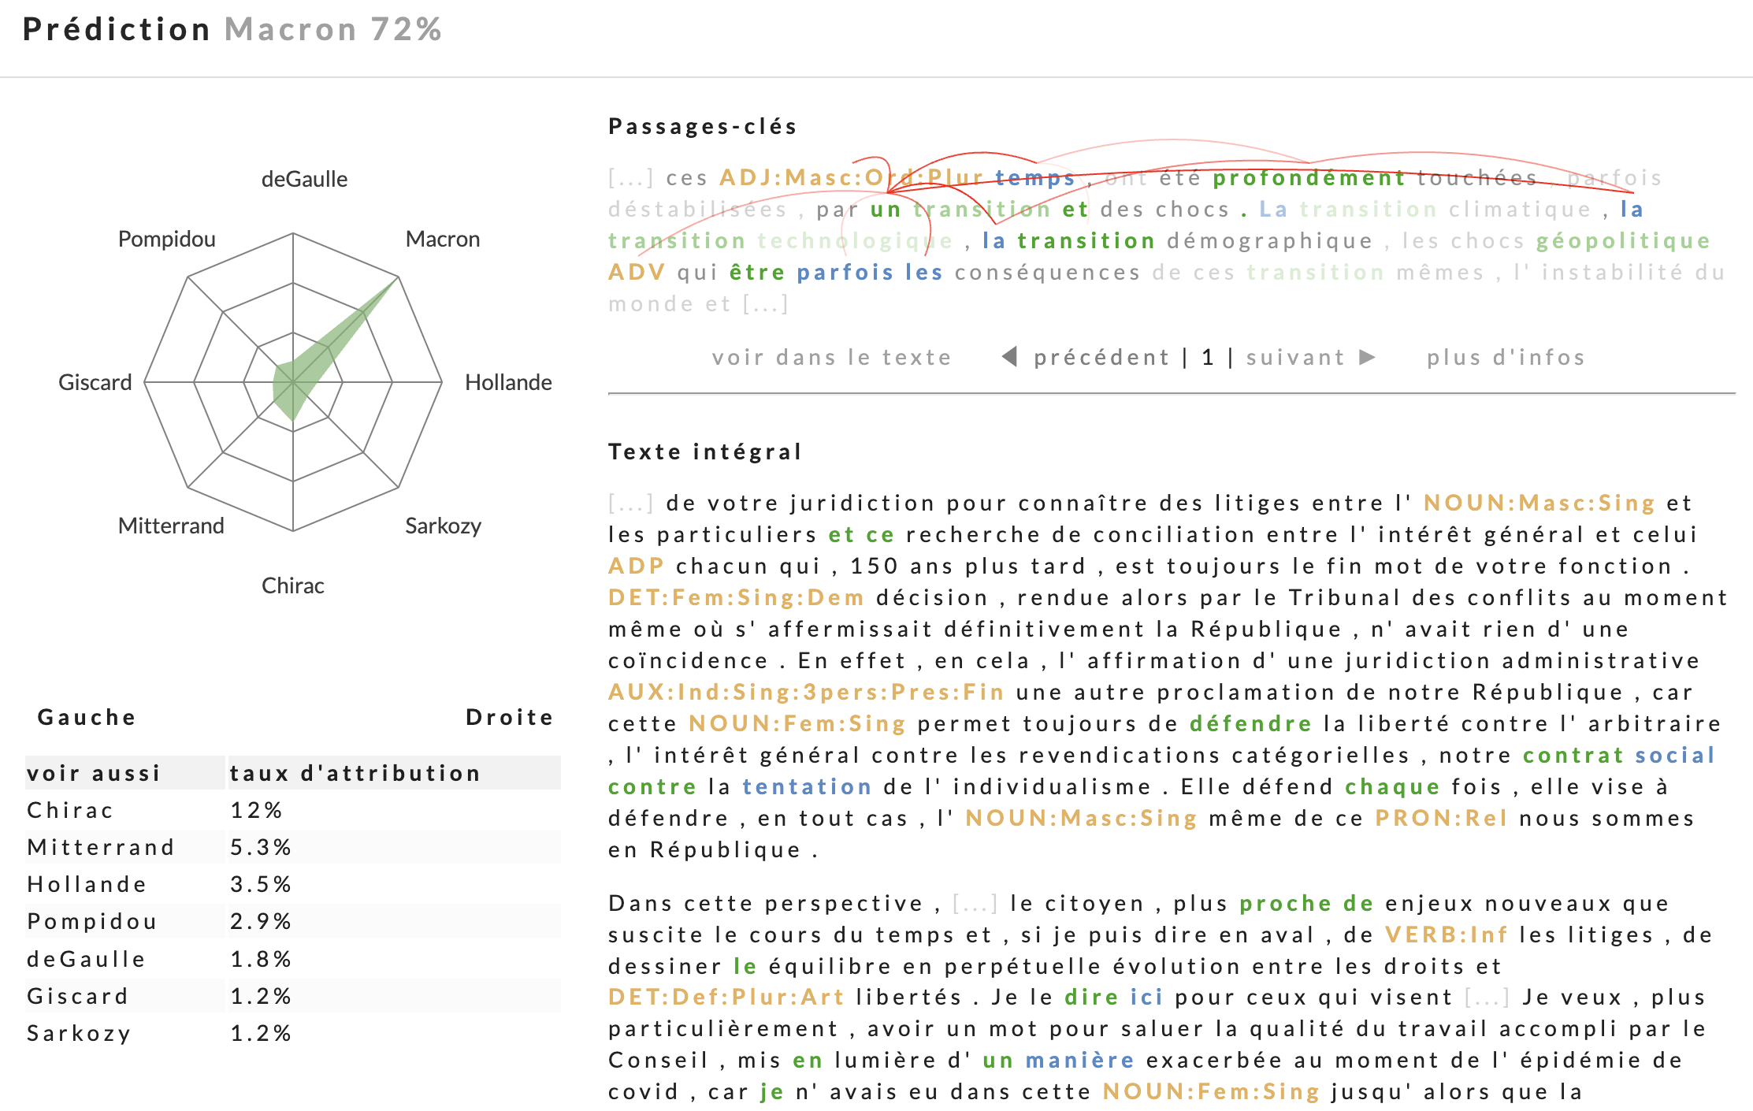Image resolution: width=1753 pixels, height=1111 pixels.
Task: Open 'voir dans le texte' link
Action: tap(831, 357)
